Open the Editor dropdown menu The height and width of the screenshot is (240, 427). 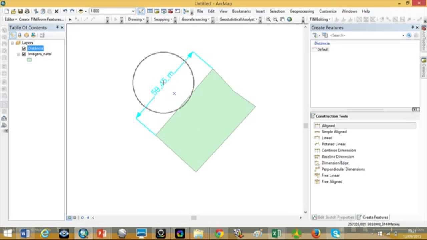click(11, 19)
